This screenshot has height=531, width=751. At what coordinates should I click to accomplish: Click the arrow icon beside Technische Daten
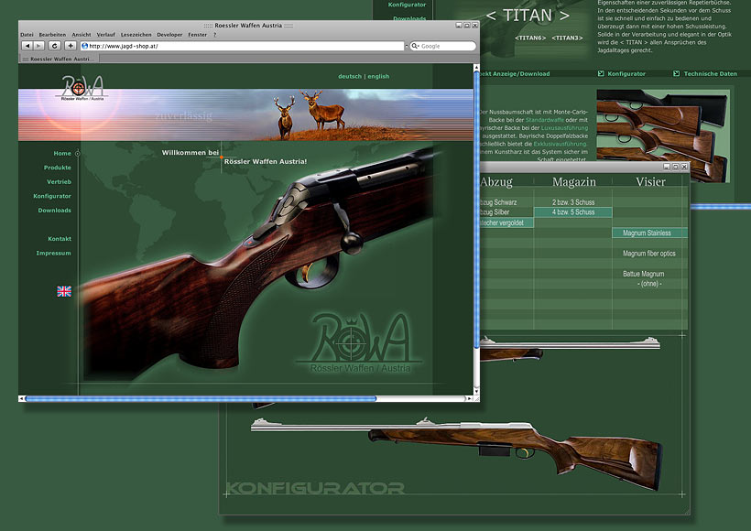click(677, 73)
